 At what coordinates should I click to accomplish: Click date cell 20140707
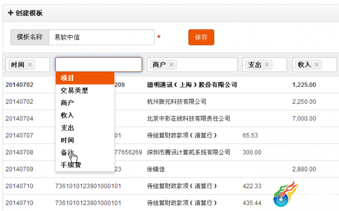(20, 135)
